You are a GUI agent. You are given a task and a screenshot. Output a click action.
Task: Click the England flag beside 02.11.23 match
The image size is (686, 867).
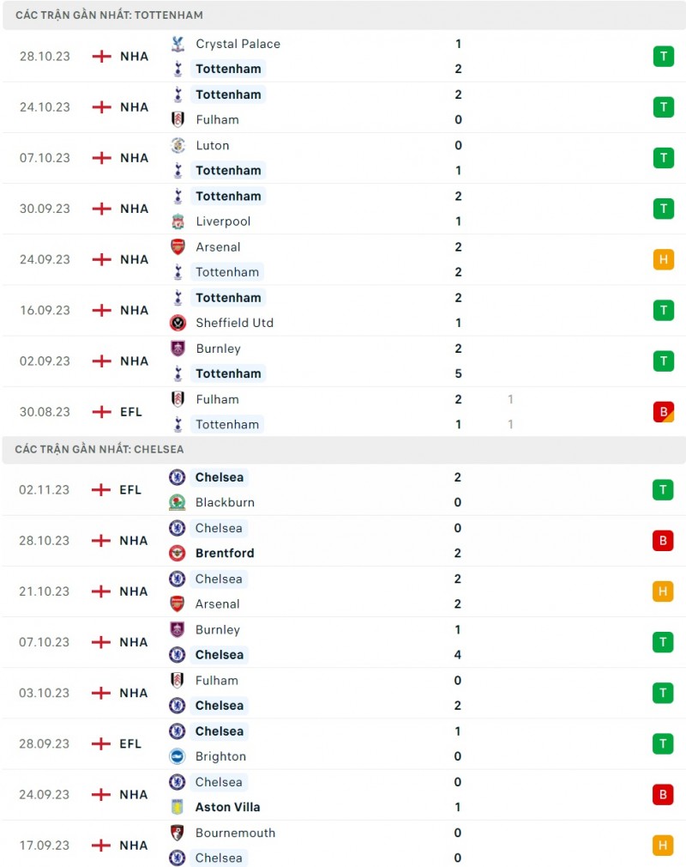coord(102,490)
